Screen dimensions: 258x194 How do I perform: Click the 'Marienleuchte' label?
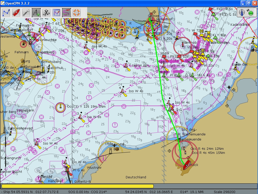(45, 40)
